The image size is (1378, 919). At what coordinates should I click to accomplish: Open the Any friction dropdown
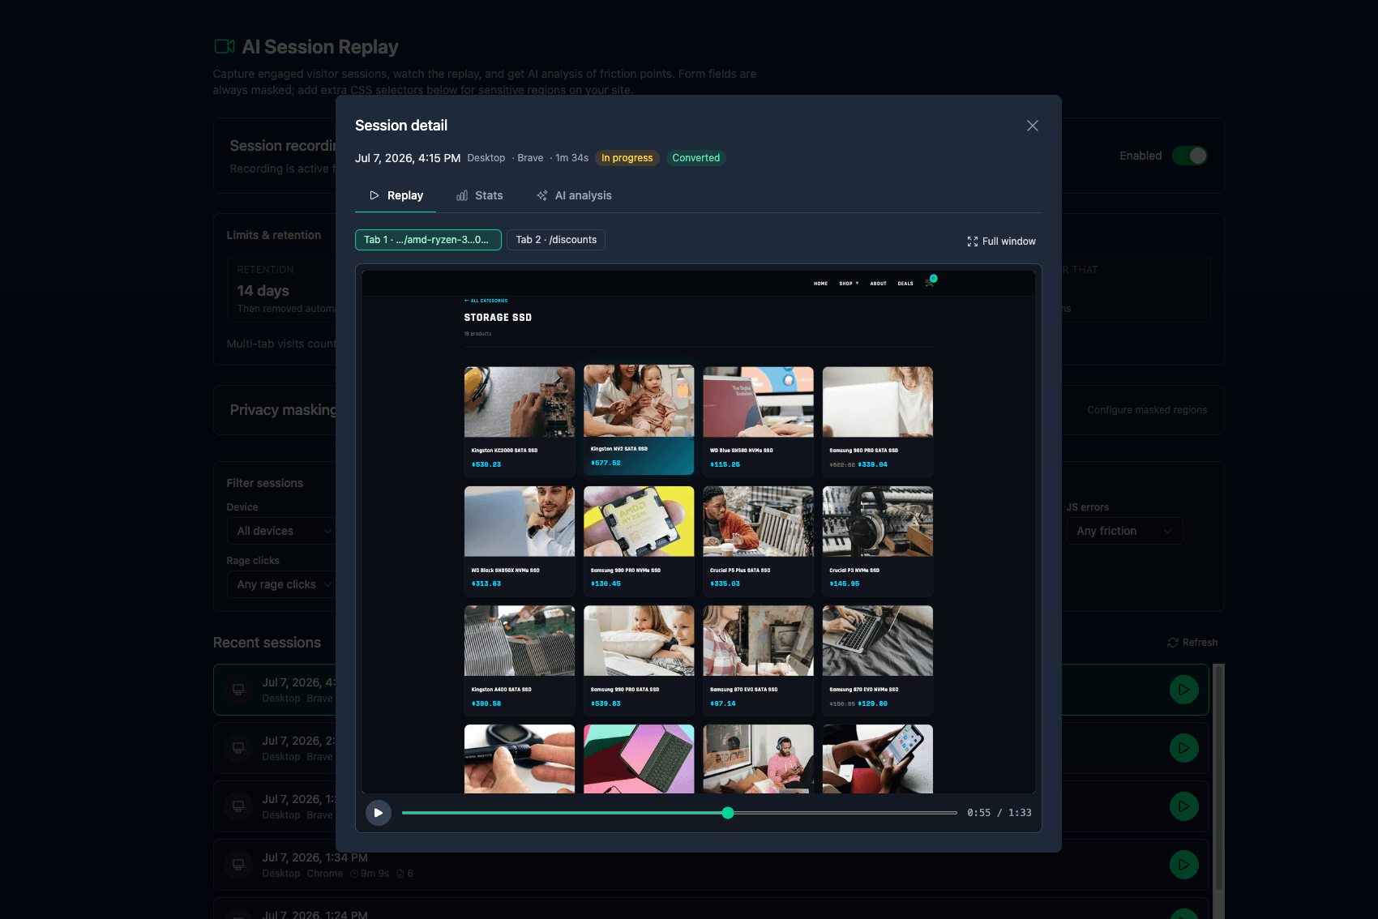click(x=1124, y=531)
